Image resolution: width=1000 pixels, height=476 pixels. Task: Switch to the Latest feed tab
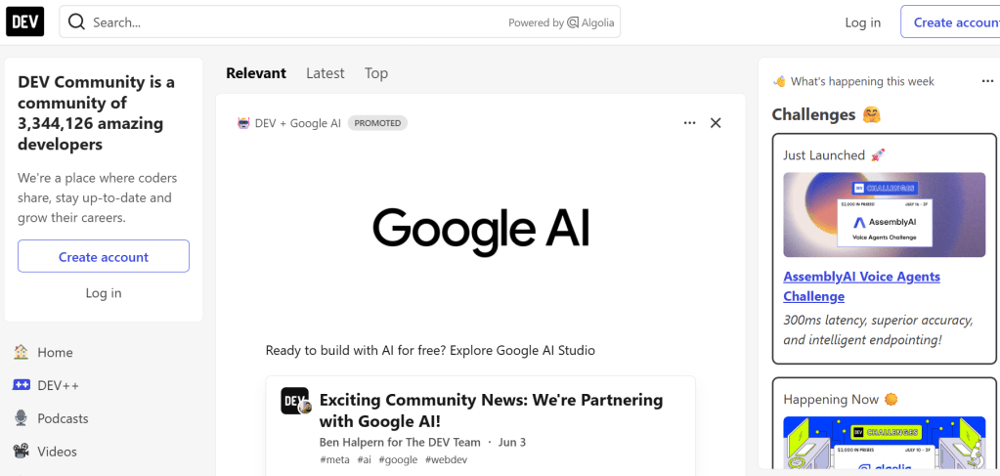[325, 73]
